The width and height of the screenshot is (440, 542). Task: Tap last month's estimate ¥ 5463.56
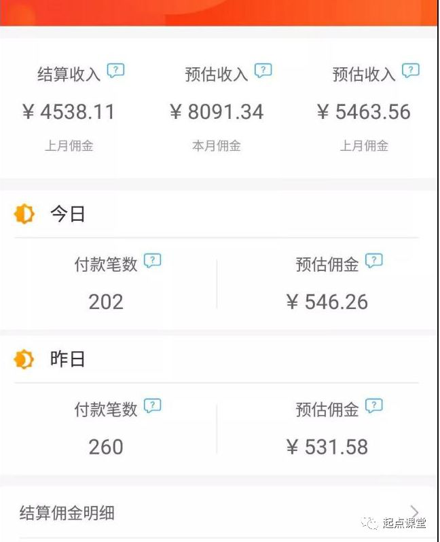pyautogui.click(x=364, y=112)
